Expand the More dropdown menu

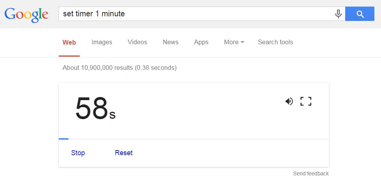pos(234,42)
